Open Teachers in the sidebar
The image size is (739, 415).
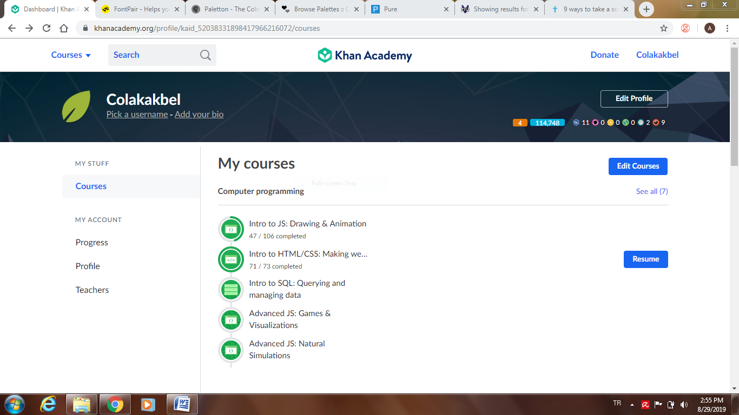(92, 290)
